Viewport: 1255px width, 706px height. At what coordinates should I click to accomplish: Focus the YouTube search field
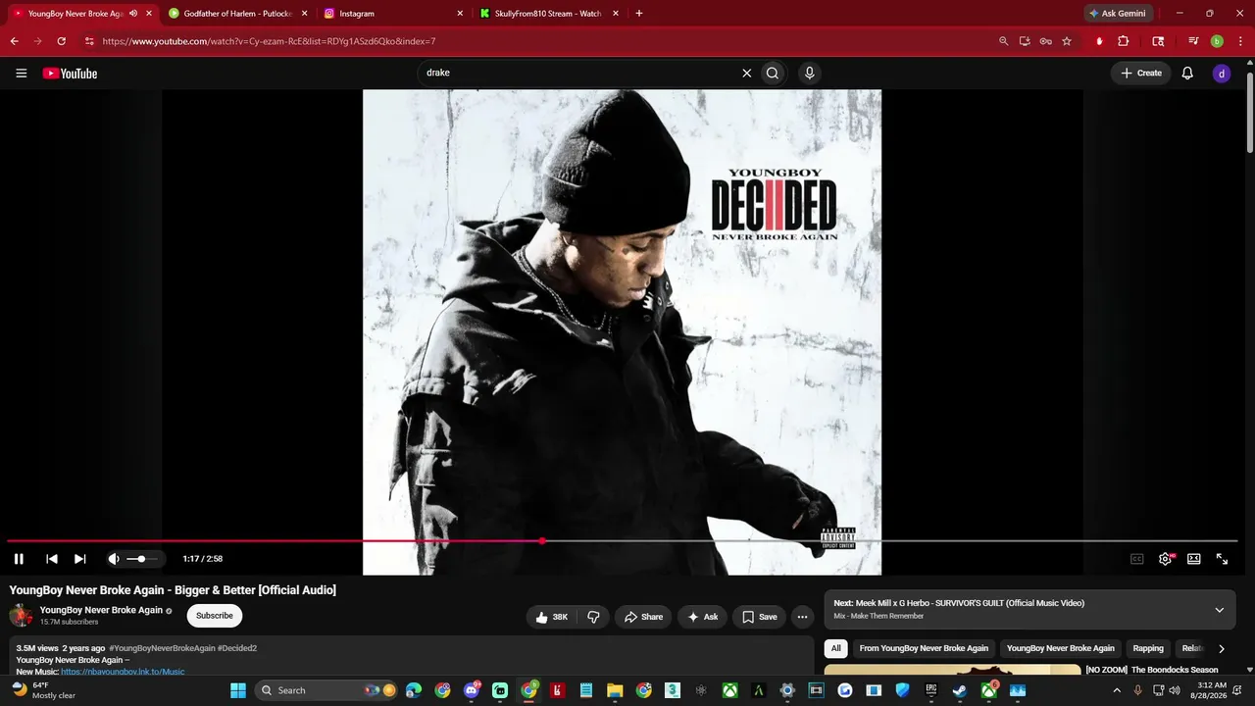[578, 73]
